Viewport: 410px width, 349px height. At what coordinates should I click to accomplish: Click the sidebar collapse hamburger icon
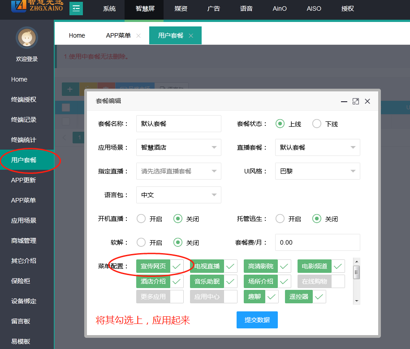coord(76,8)
